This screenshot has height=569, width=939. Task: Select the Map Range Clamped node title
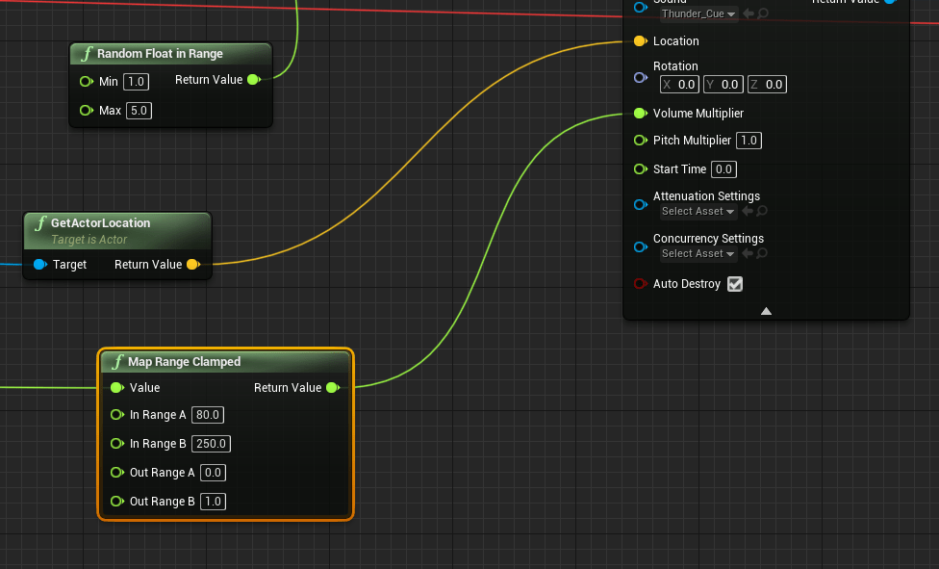tap(184, 362)
